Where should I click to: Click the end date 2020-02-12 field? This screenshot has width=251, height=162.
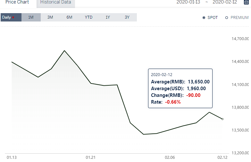(225, 2)
